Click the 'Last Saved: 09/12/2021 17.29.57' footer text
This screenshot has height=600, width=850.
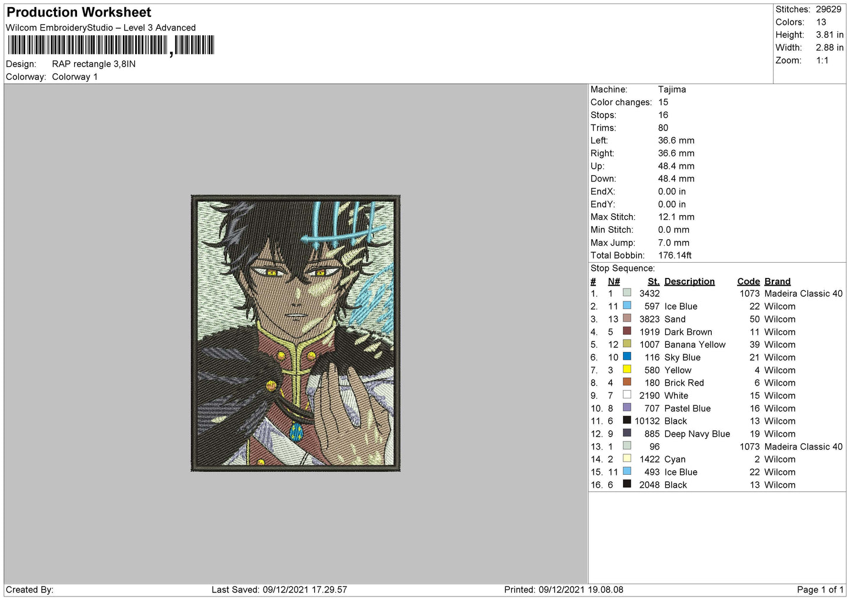(279, 589)
